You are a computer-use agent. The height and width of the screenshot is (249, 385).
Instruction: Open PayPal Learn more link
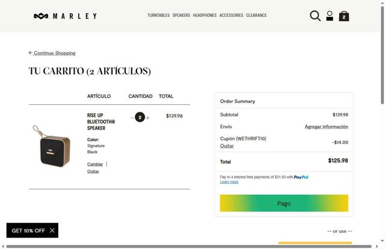pyautogui.click(x=229, y=182)
